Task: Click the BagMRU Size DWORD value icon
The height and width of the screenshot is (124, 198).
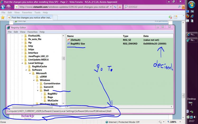Action: [x=68, y=44]
